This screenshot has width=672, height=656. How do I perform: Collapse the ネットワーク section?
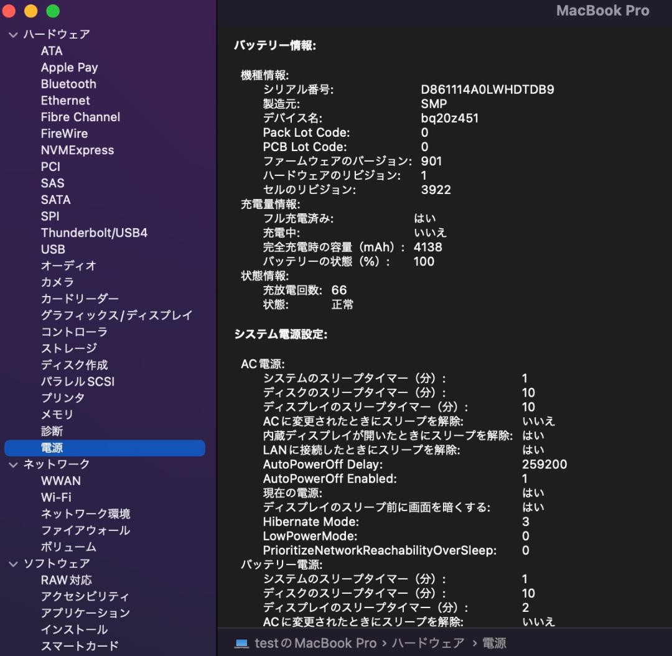pos(13,464)
